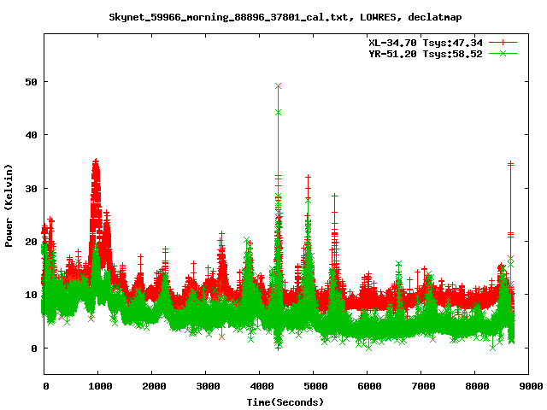The image size is (547, 410).
Task: Click the red spike top at far right end
Action: click(x=511, y=163)
